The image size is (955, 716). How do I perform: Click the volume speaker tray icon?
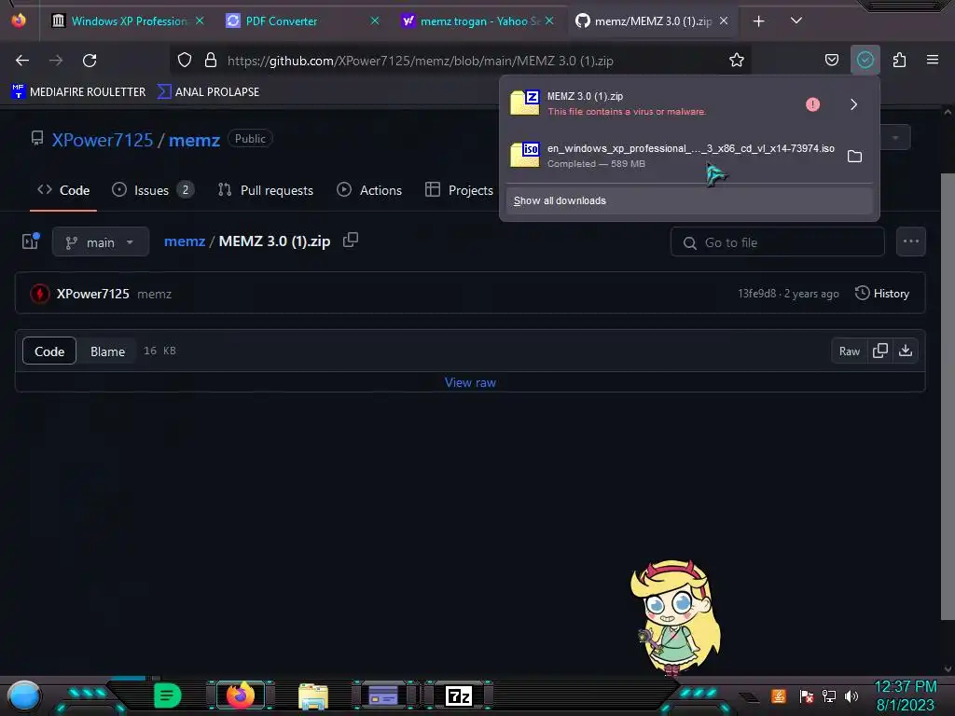click(x=851, y=695)
